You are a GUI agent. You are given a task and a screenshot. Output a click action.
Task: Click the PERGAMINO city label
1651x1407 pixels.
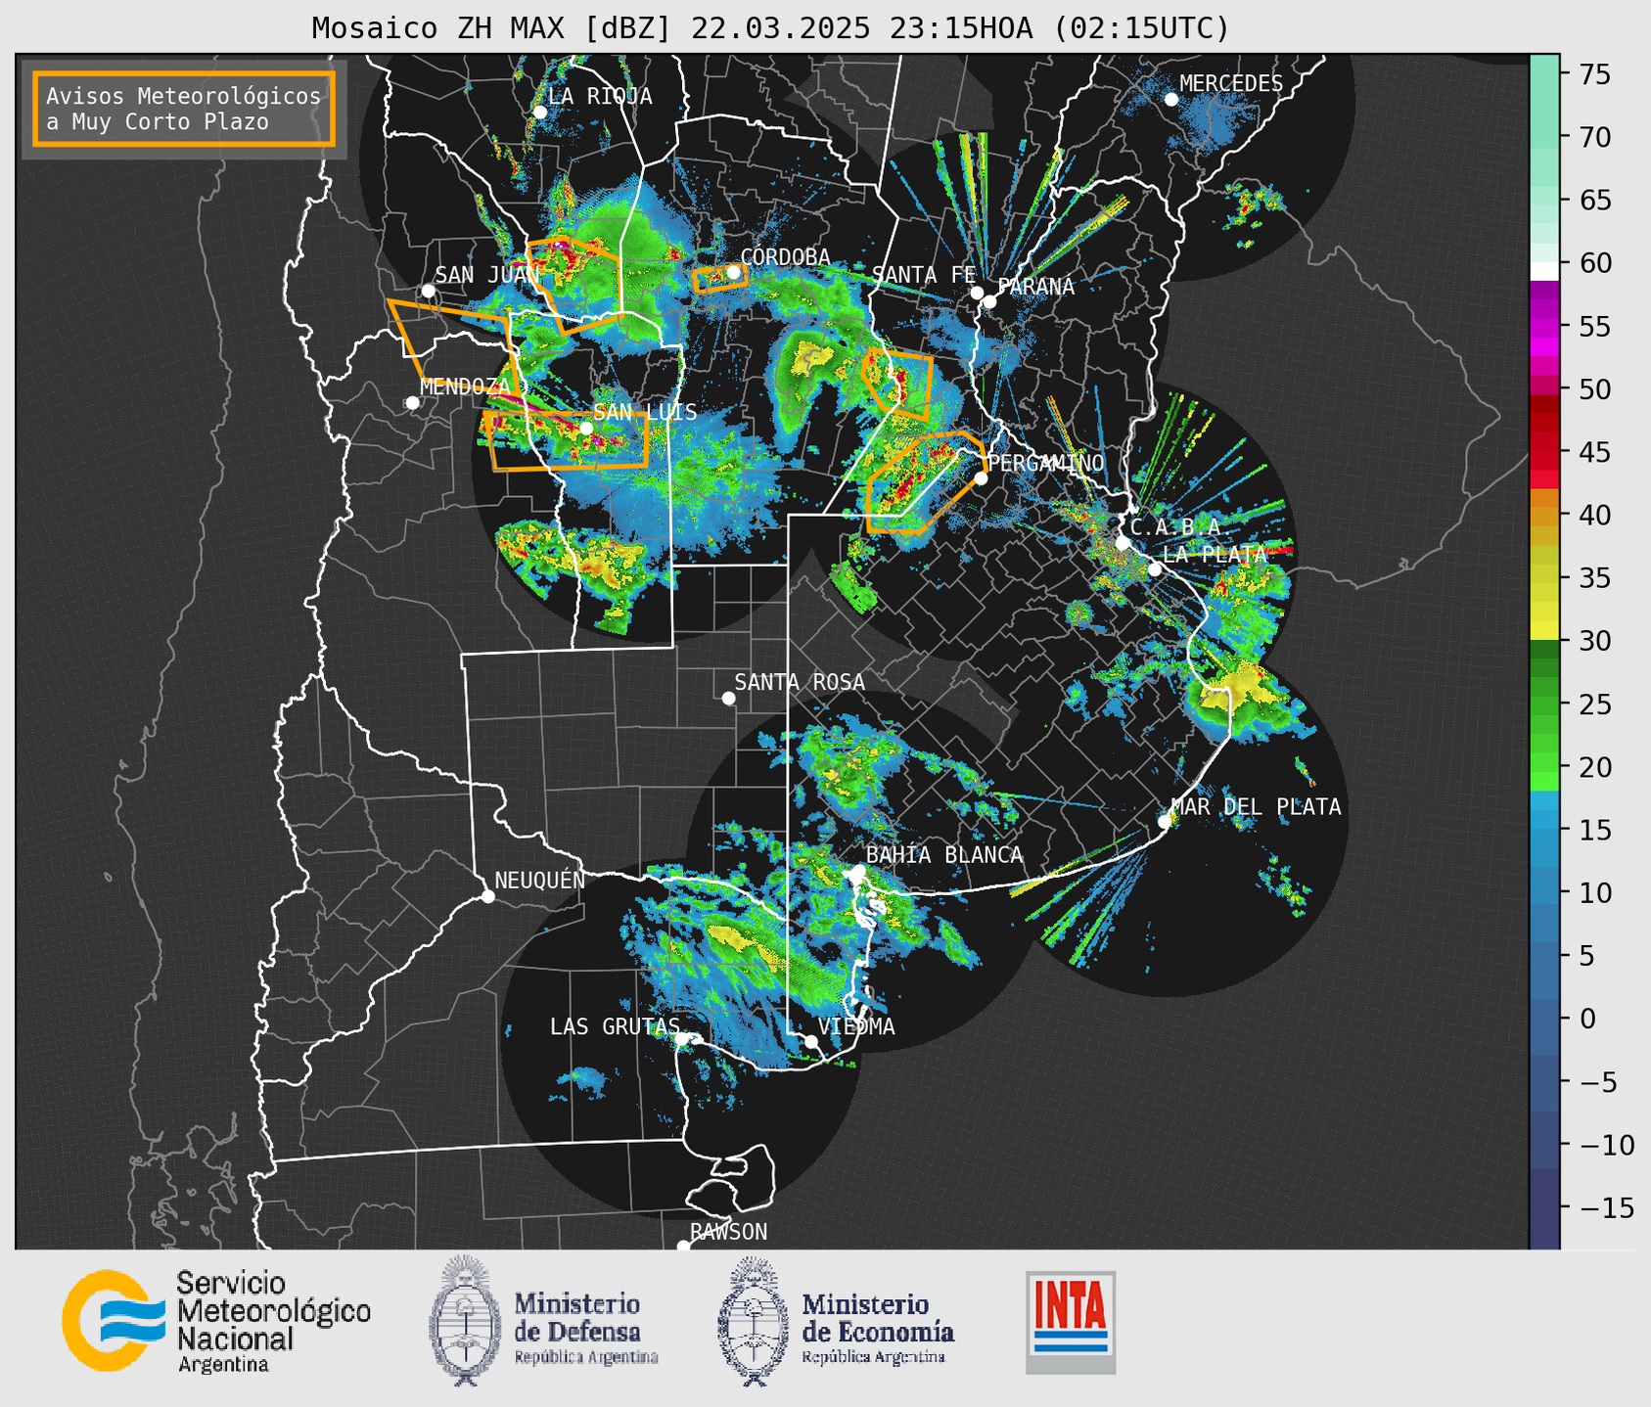pos(1046,463)
